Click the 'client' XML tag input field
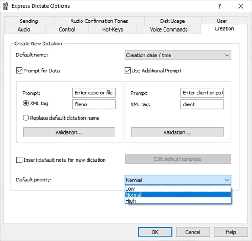Viewport: 252px width, 241px height. tap(202, 104)
